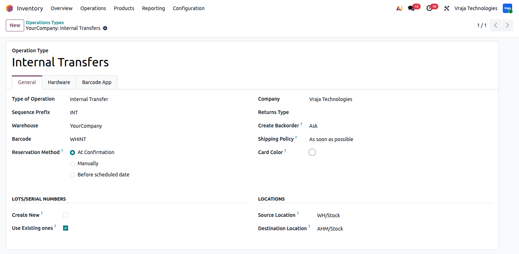This screenshot has height=254, width=519.
Task: Open the gear actions menu beside record title
Action: tap(105, 28)
